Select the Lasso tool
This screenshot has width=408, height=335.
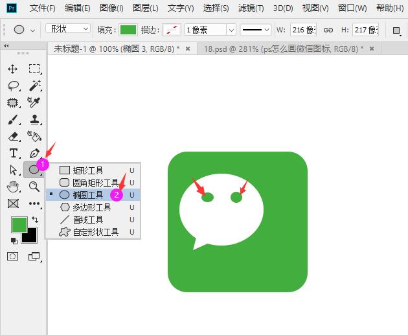tap(14, 86)
